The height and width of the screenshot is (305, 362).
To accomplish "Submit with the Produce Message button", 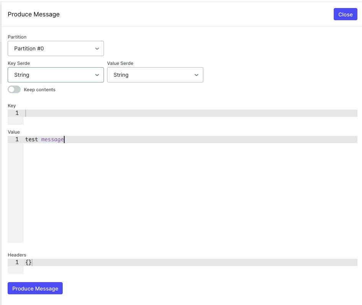I will click(x=35, y=288).
